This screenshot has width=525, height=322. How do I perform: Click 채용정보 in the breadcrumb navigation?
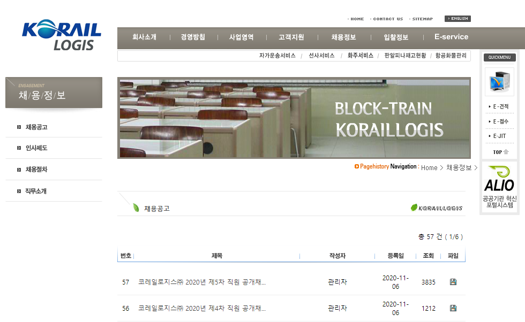pos(459,168)
